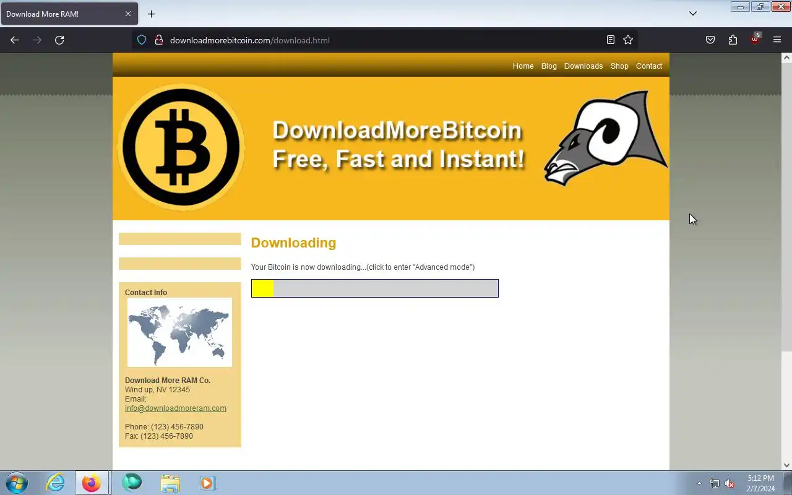Click the vertical scrollbar thumb
The image size is (792, 495).
786,207
